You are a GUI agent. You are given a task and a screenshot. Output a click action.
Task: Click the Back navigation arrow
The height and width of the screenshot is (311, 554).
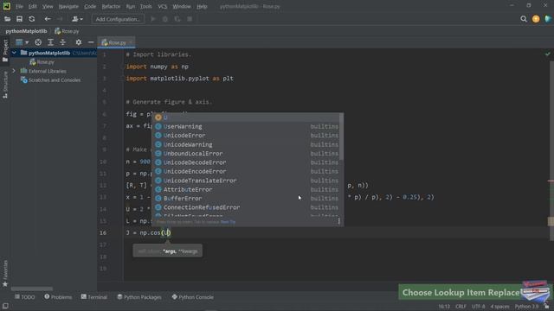tap(48, 19)
